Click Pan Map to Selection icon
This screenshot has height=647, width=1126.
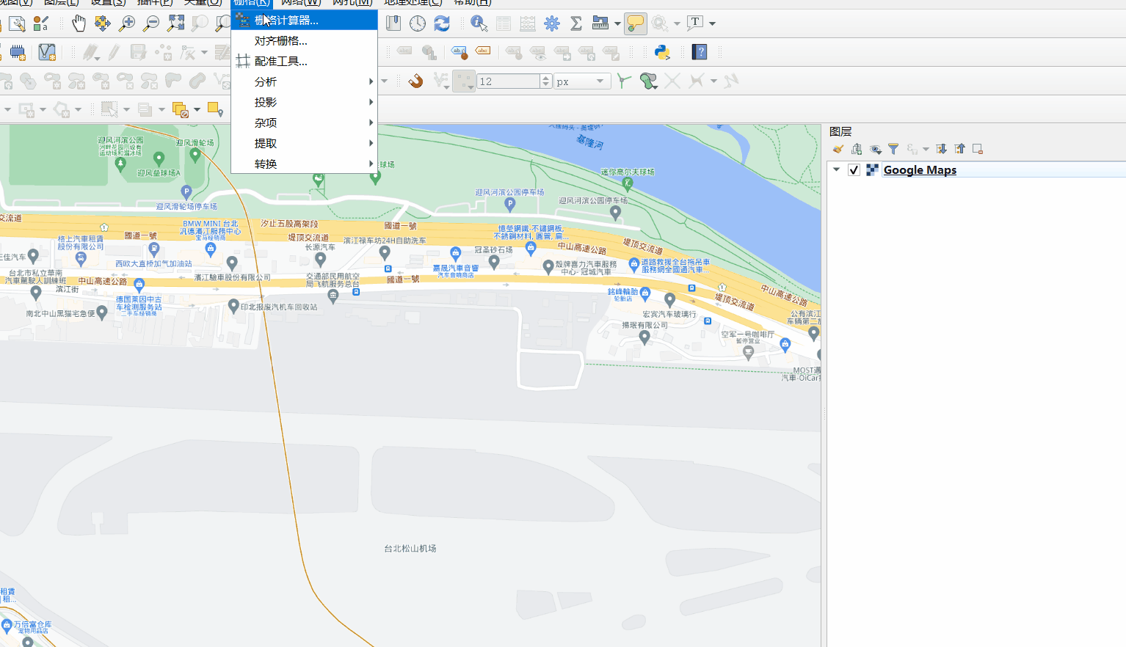pyautogui.click(x=103, y=23)
